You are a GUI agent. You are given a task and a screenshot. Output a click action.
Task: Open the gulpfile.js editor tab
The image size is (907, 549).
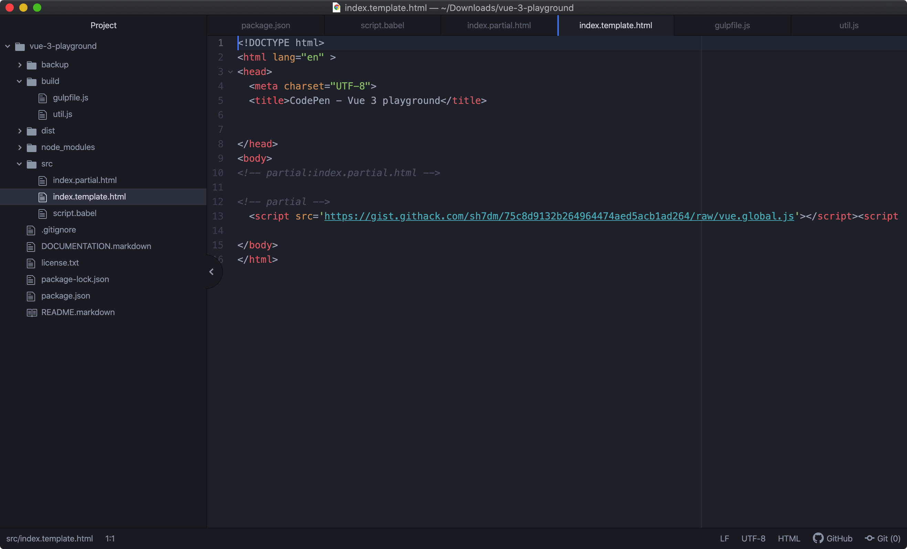tap(732, 25)
